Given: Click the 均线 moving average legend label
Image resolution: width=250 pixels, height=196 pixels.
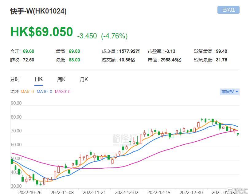Looking at the screenshot, I should click(14, 92).
